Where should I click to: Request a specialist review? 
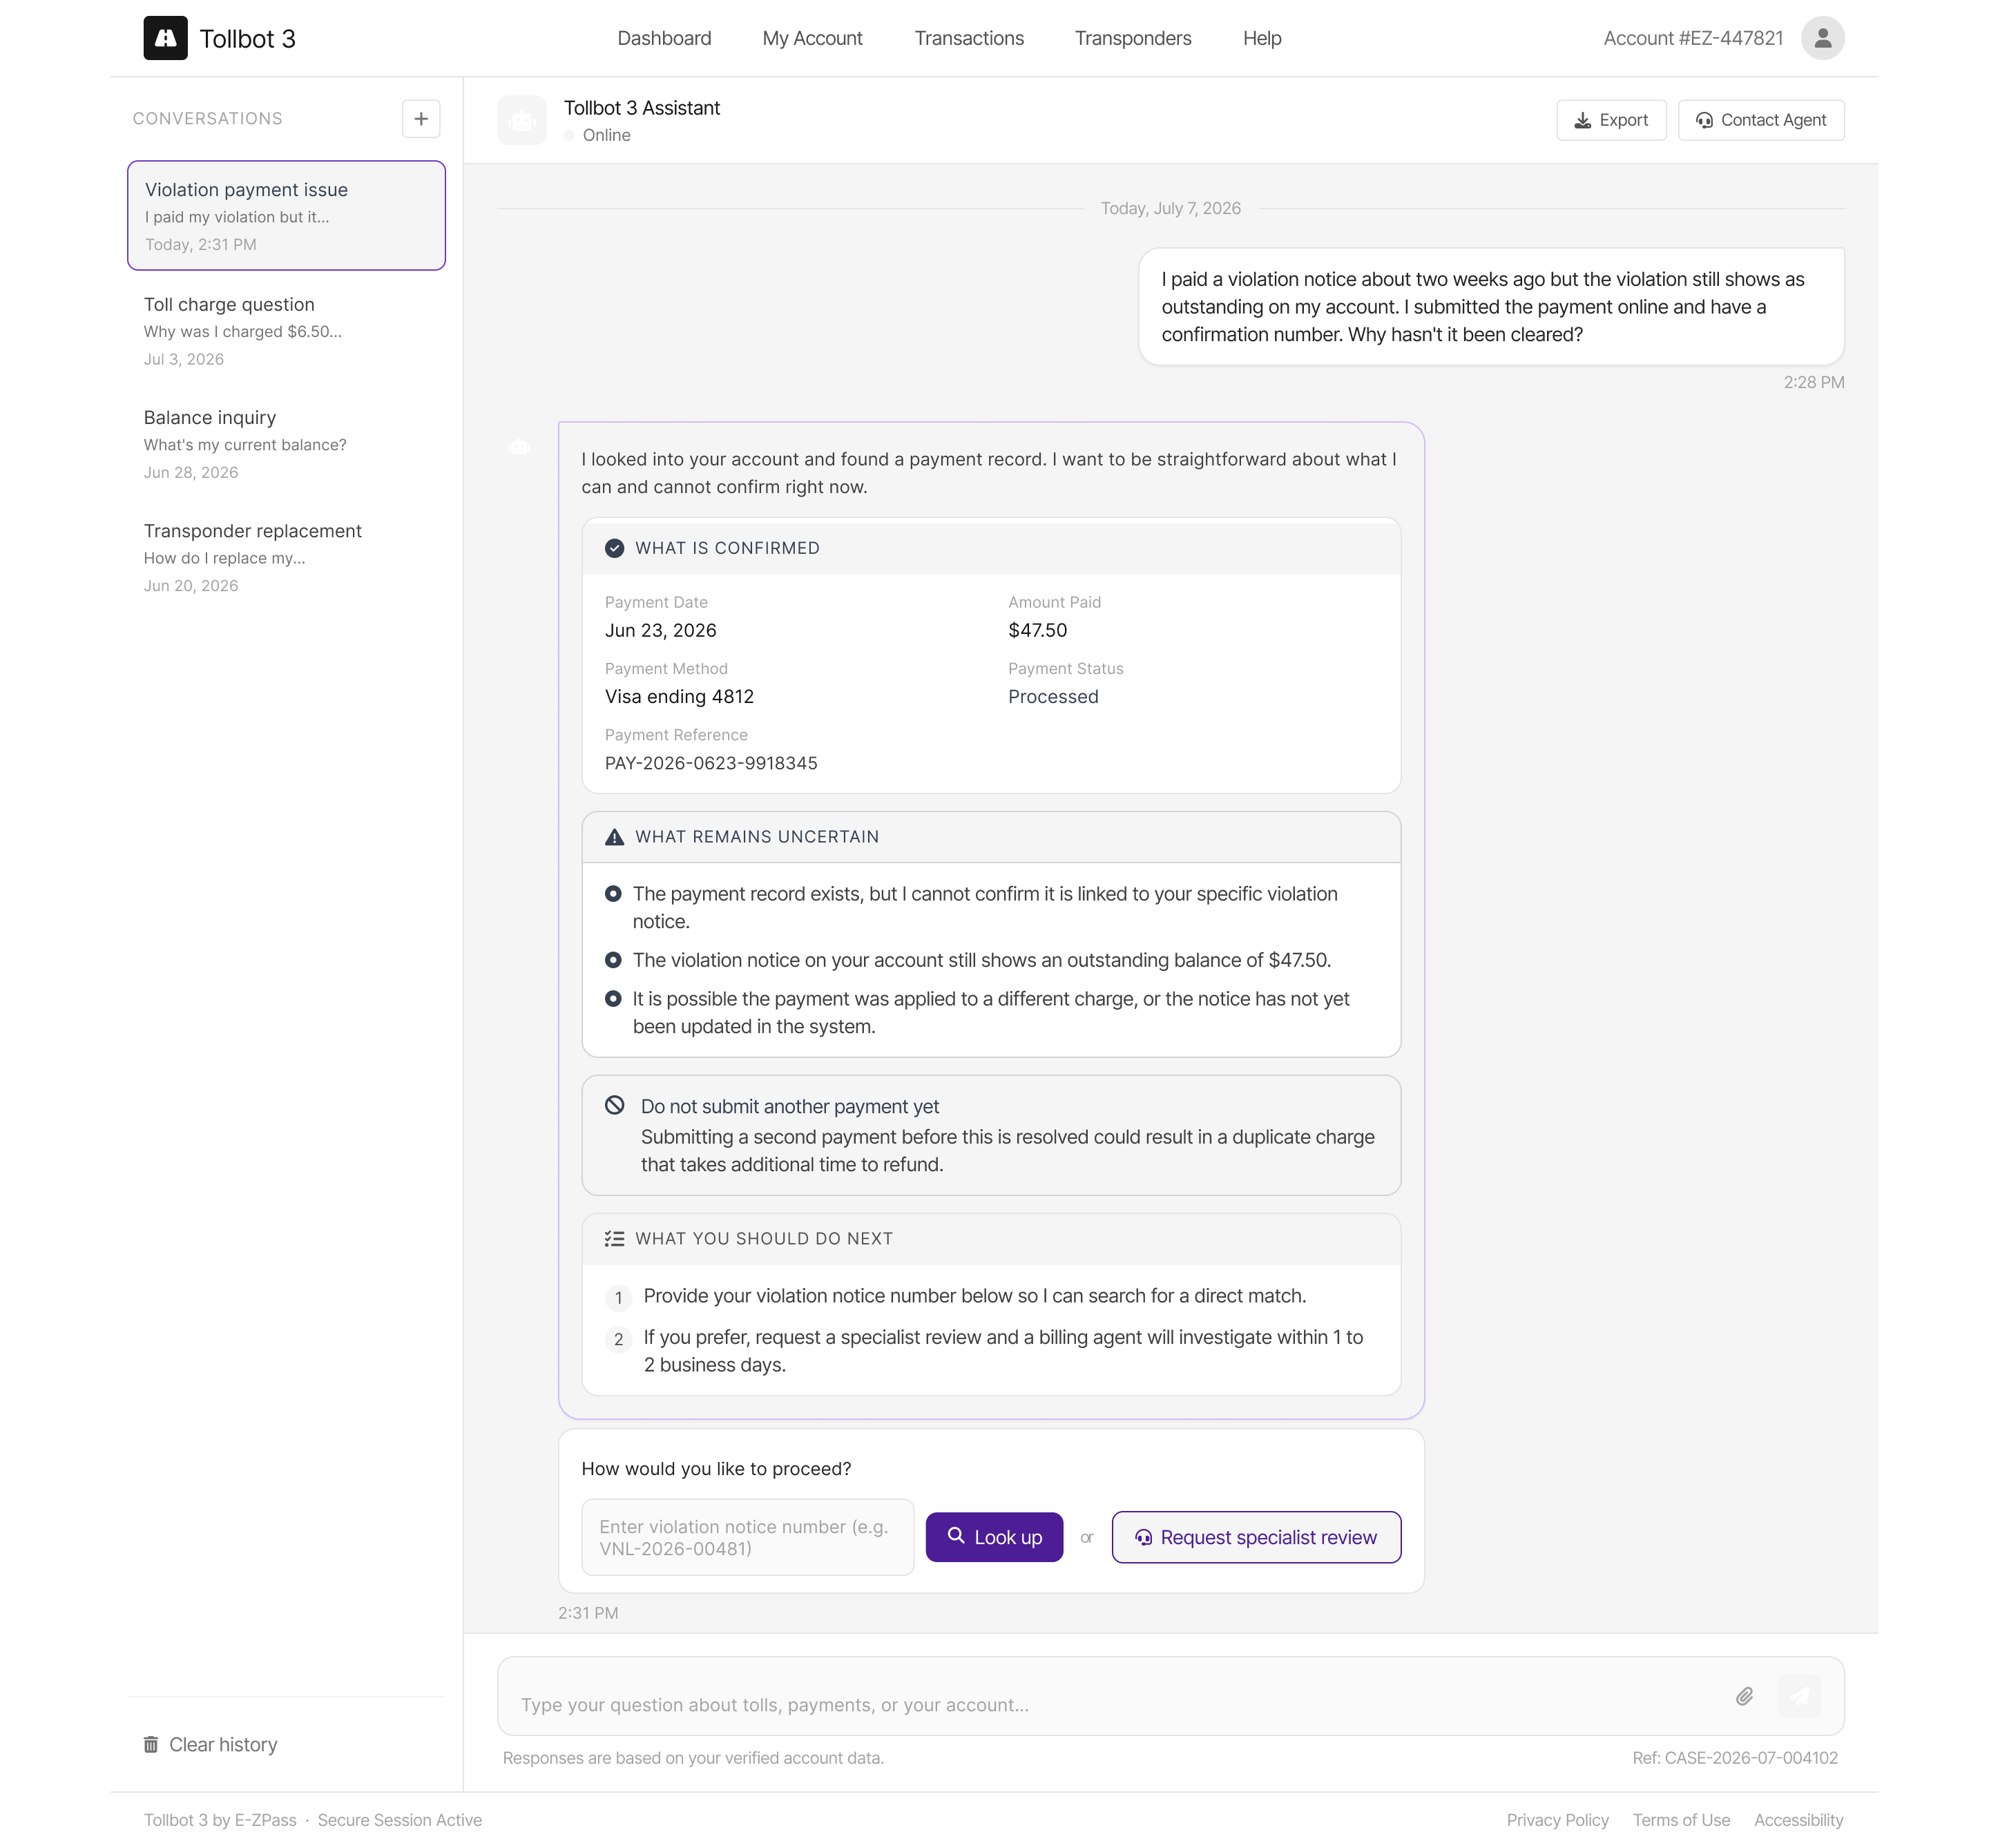(1255, 1537)
